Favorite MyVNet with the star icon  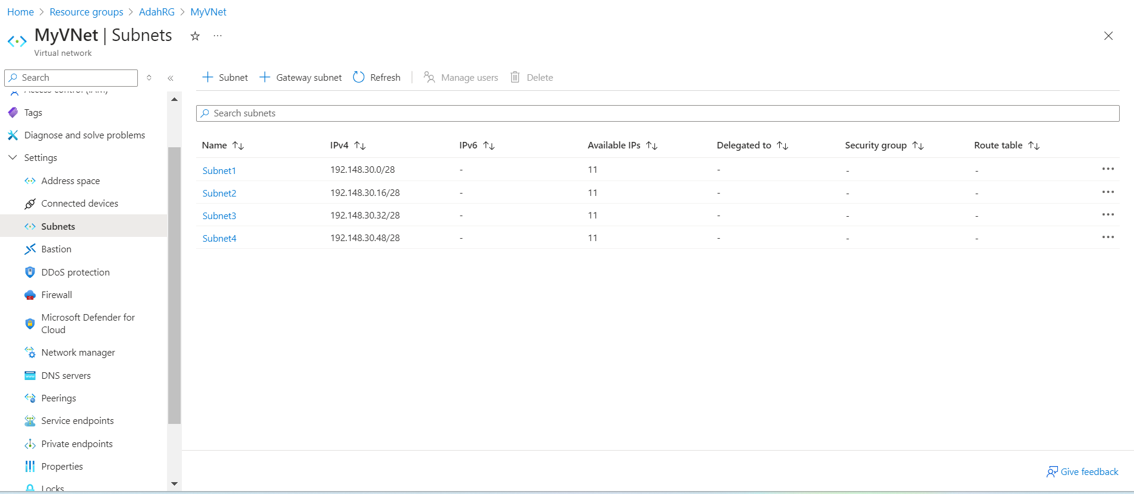195,36
